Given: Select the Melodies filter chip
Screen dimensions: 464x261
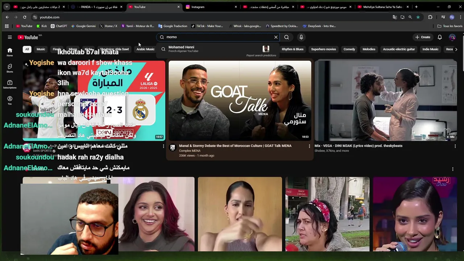Looking at the screenshot, I should coord(369,49).
